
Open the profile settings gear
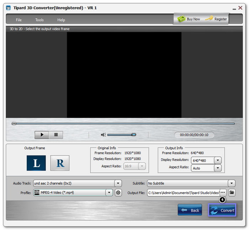coord(118,193)
